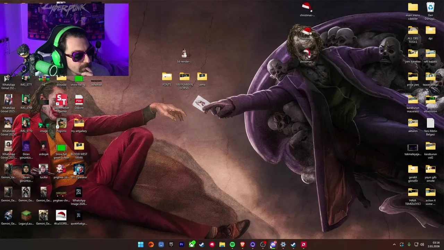Select the qwetrfsetga file icon

click(x=79, y=218)
